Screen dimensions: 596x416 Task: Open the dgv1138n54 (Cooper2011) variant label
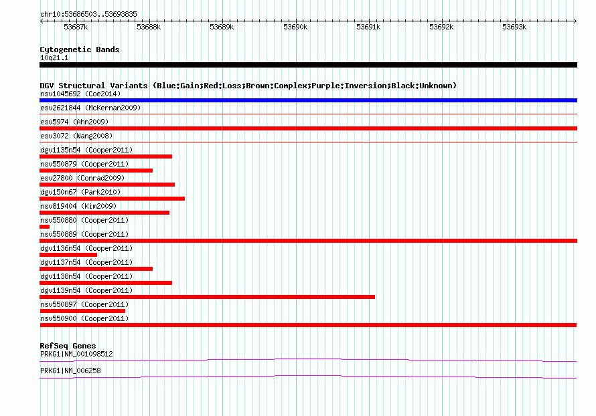click(x=86, y=276)
